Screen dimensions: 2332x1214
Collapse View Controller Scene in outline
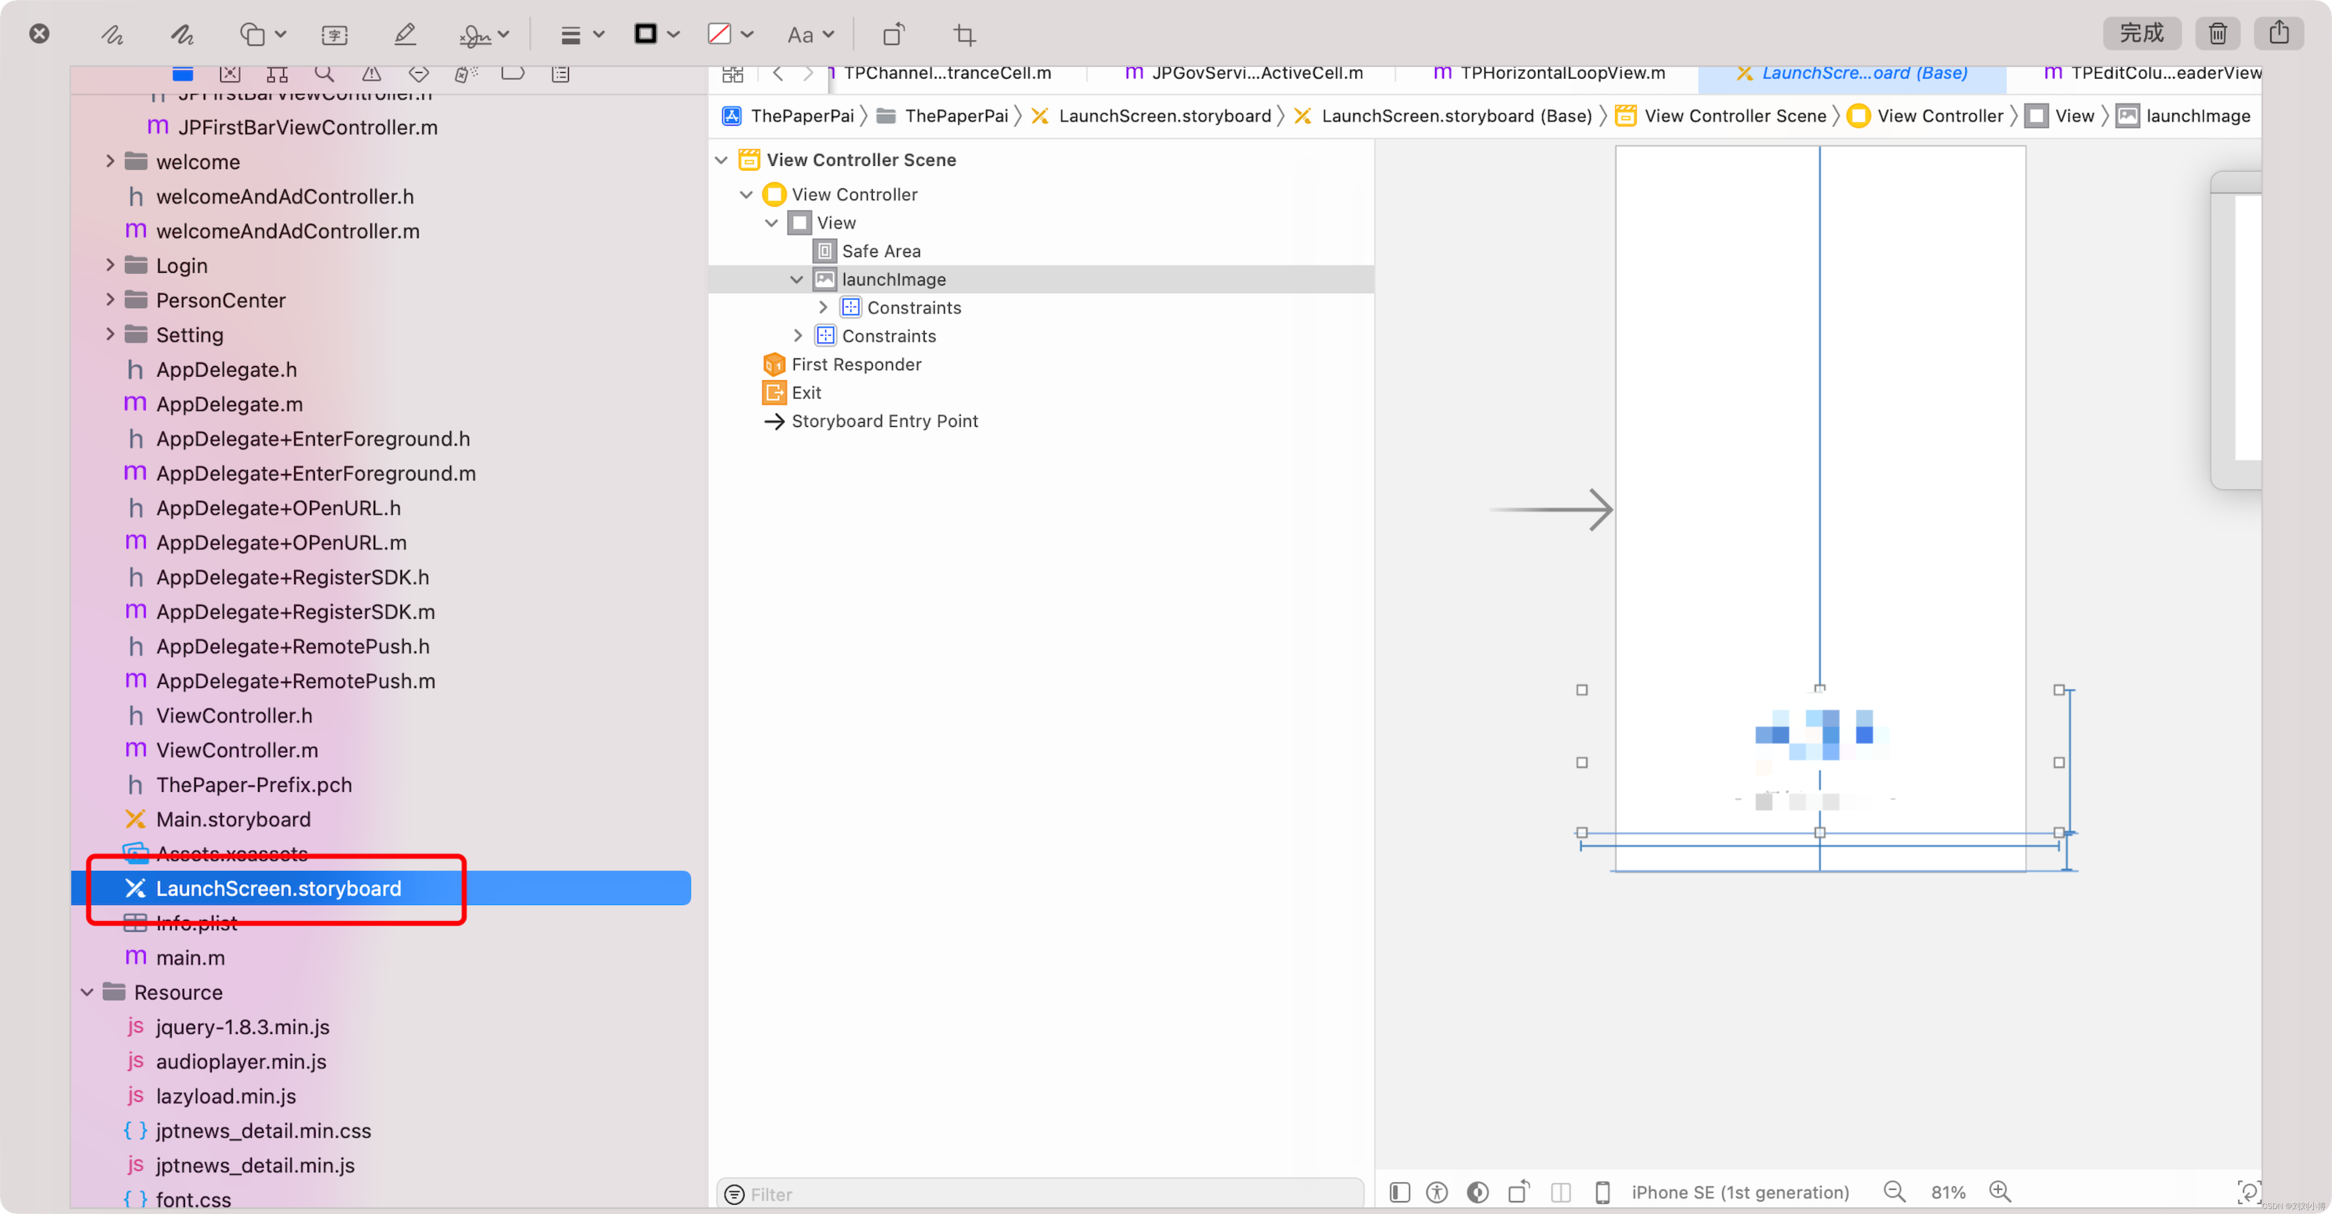pyautogui.click(x=722, y=160)
